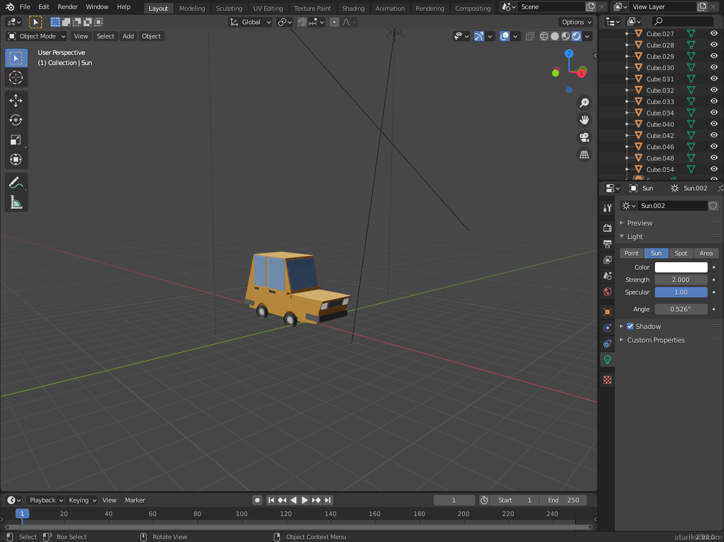Hide Cube.030 with its eye icon
This screenshot has width=724, height=542.
tap(714, 67)
